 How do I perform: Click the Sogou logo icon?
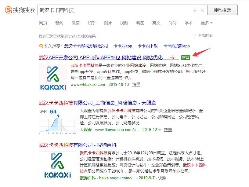click(9, 10)
